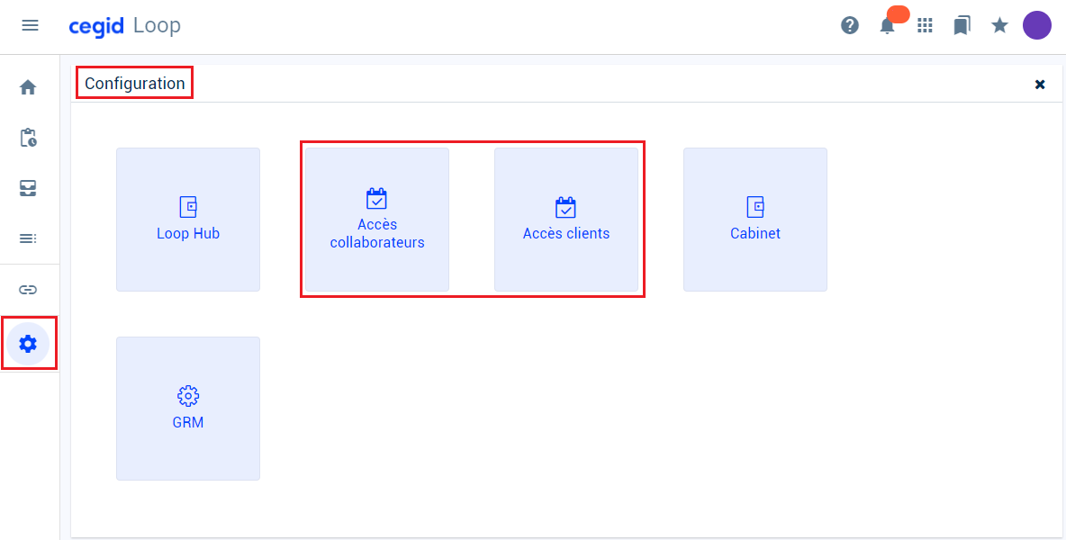Screen dimensions: 1066x540
Task: Click the cegid Loop logo
Action: click(124, 26)
